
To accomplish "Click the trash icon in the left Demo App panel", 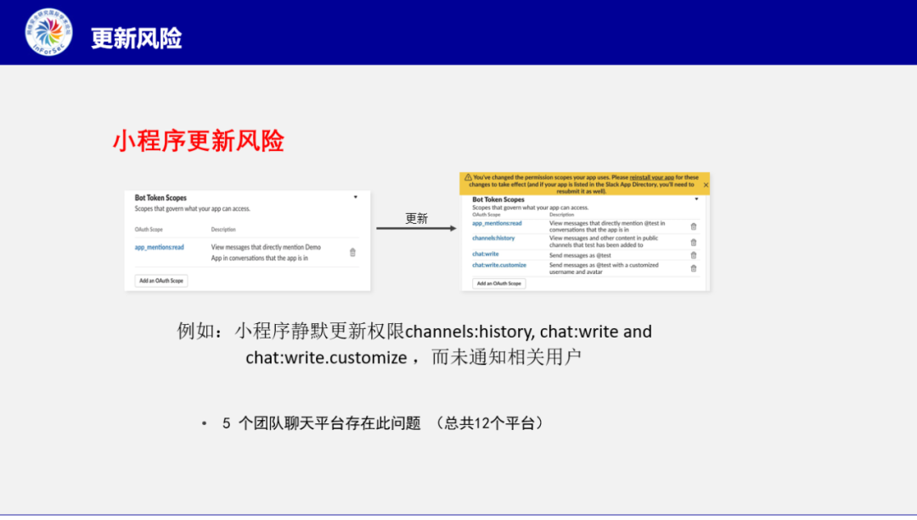I will coord(352,251).
